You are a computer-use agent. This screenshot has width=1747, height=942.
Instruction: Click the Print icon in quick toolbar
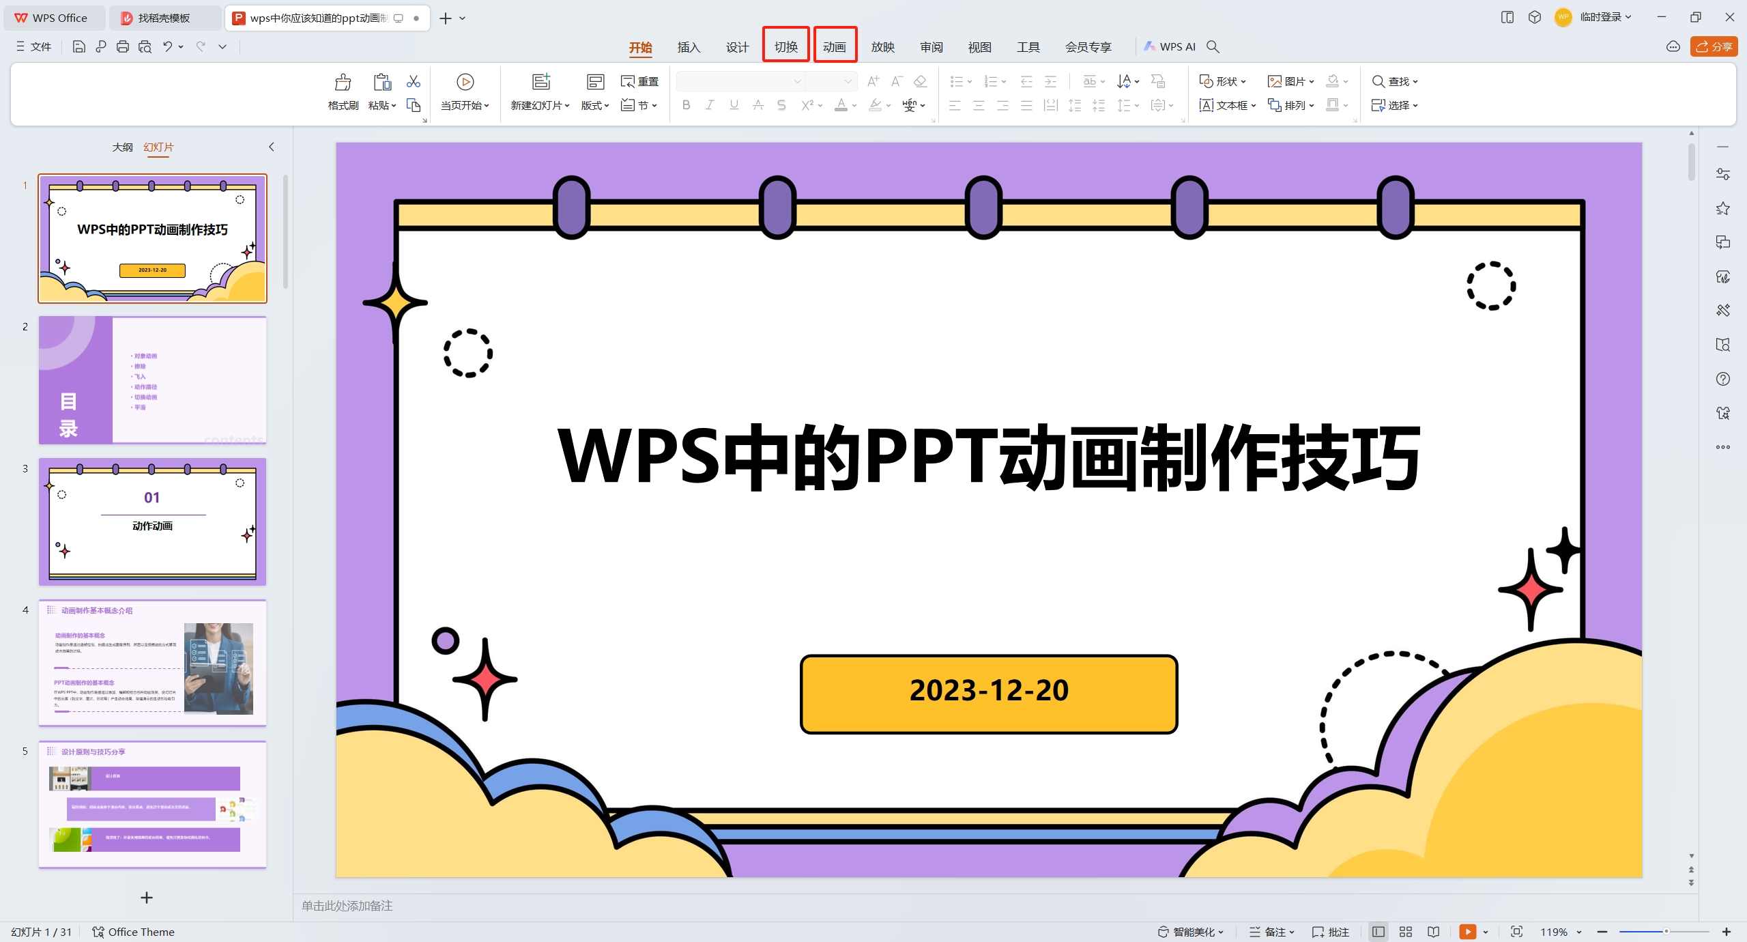[x=123, y=46]
